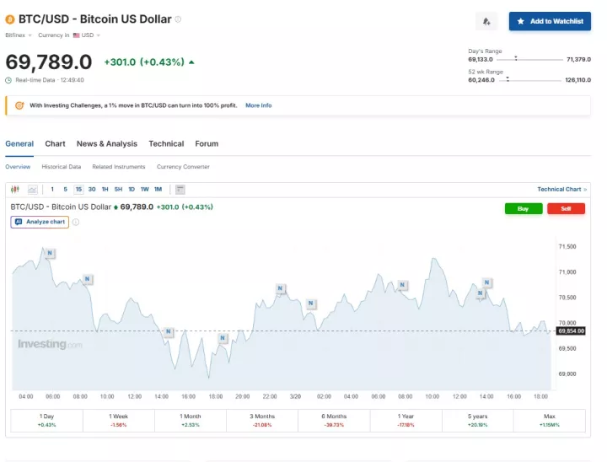
Task: Click the Investing Challenges target icon
Action: tap(19, 105)
